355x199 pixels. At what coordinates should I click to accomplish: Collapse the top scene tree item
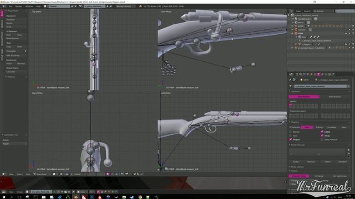[288, 15]
